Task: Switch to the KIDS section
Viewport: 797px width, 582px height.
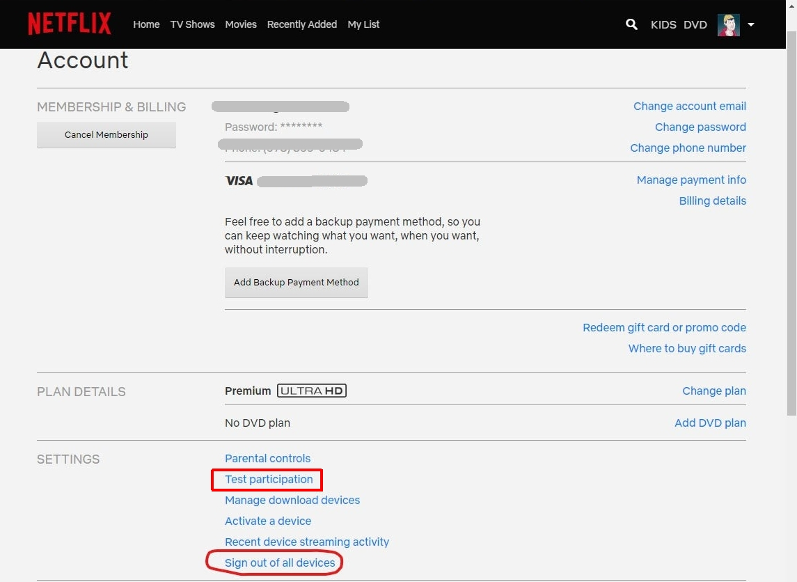Action: pos(663,24)
